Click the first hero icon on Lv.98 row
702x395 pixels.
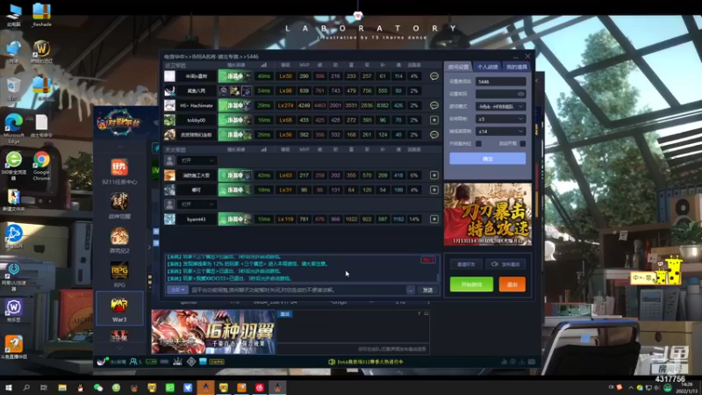[x=224, y=91]
